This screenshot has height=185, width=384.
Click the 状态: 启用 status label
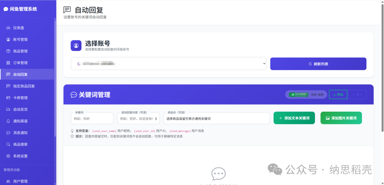pyautogui.click(x=317, y=95)
